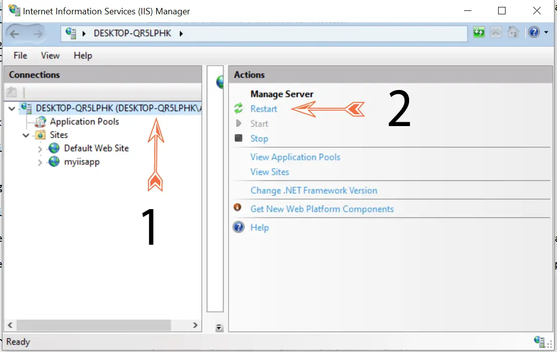This screenshot has width=557, height=352.
Task: Click the address bar server icon
Action: (71, 33)
